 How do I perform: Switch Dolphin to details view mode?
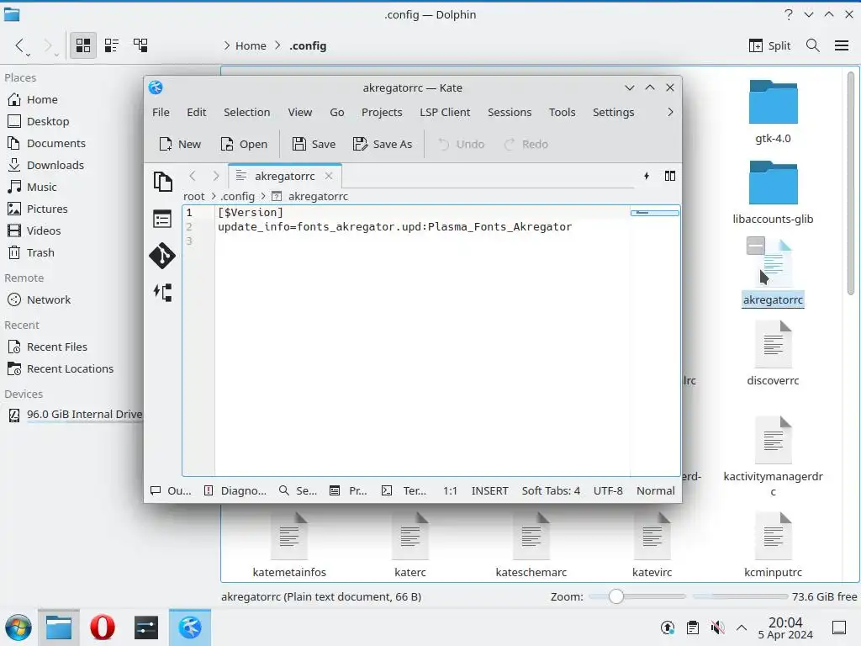click(x=140, y=45)
